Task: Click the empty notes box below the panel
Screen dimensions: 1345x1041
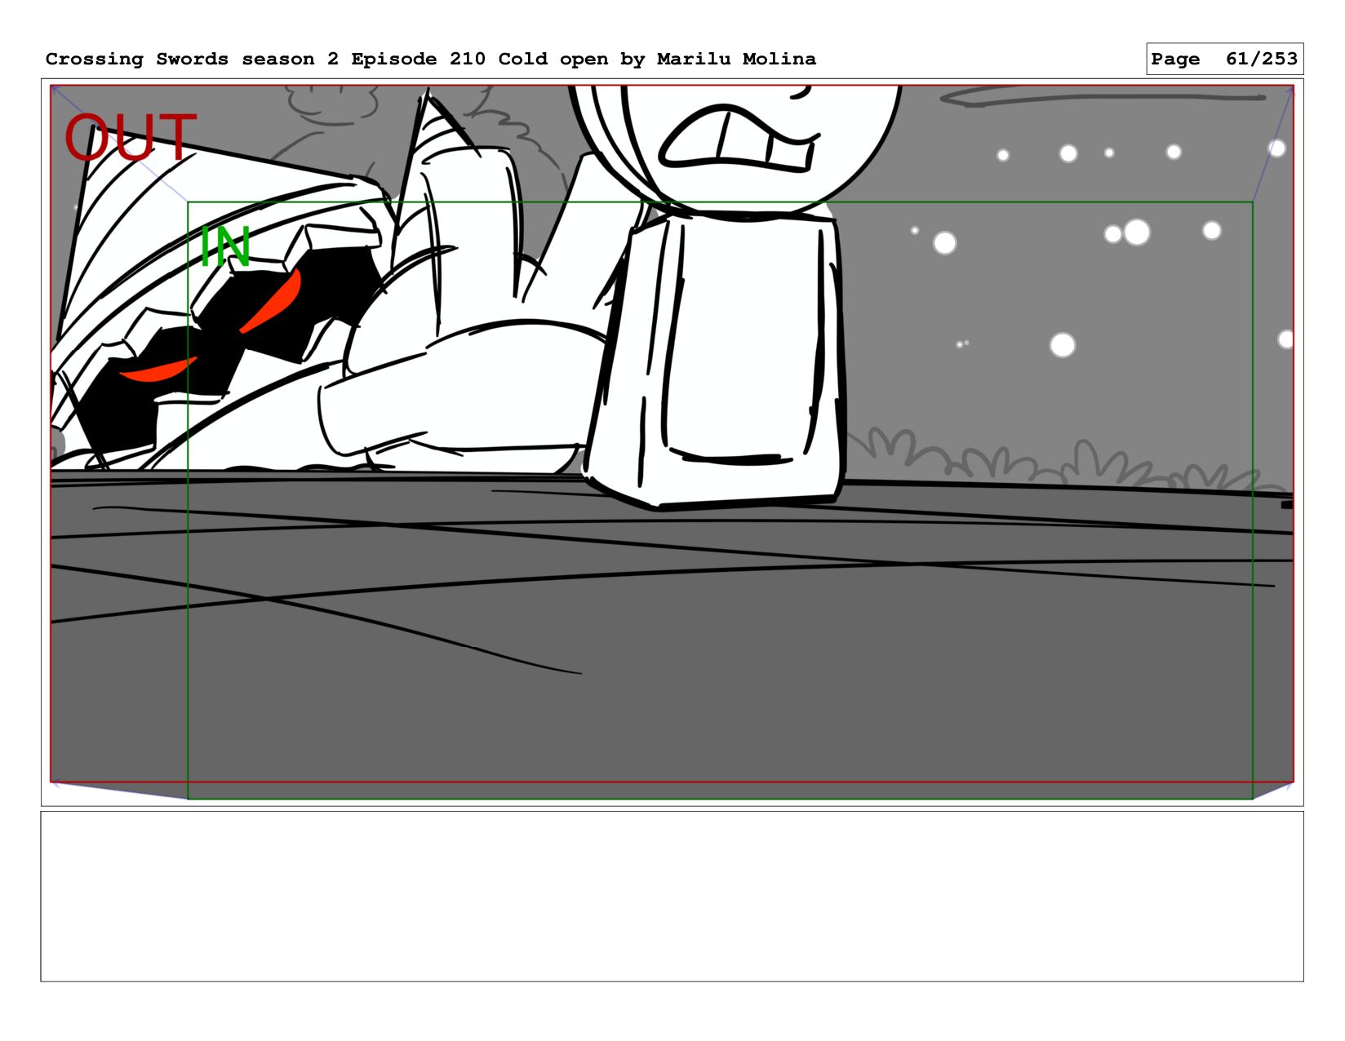Action: point(672,896)
